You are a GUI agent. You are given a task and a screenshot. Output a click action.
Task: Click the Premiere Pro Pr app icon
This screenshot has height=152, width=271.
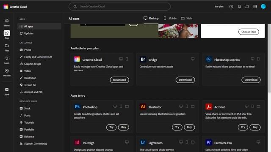[209, 142]
